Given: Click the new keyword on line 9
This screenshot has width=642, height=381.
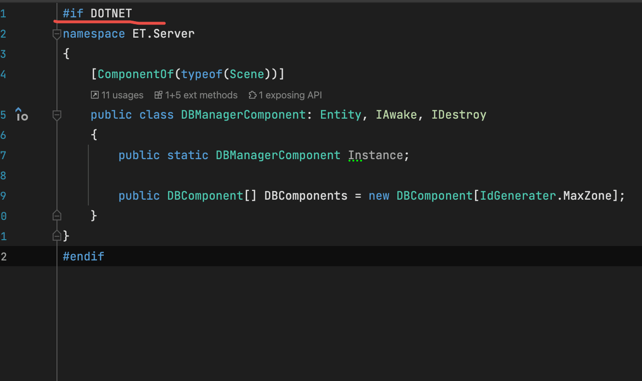Looking at the screenshot, I should coord(379,196).
